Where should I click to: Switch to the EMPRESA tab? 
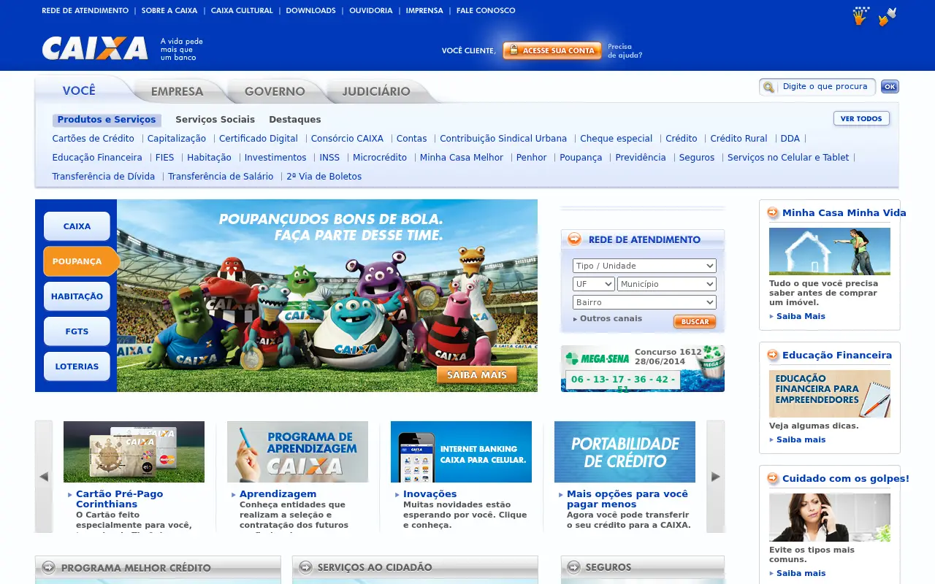[177, 91]
